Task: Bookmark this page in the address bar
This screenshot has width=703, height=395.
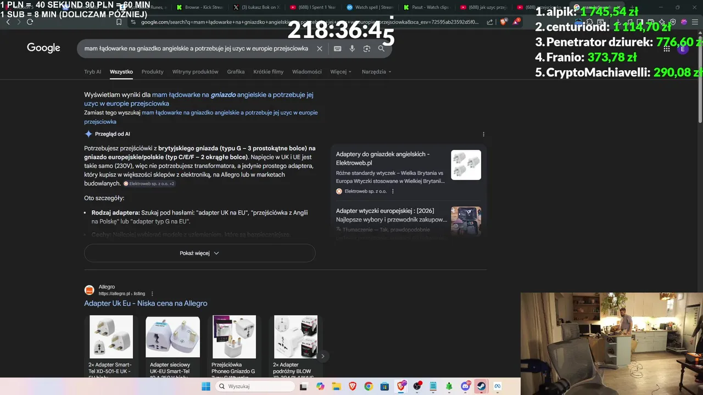Action: [119, 22]
